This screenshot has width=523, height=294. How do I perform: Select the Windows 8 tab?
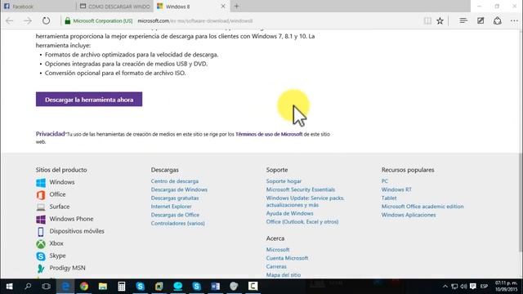click(192, 7)
